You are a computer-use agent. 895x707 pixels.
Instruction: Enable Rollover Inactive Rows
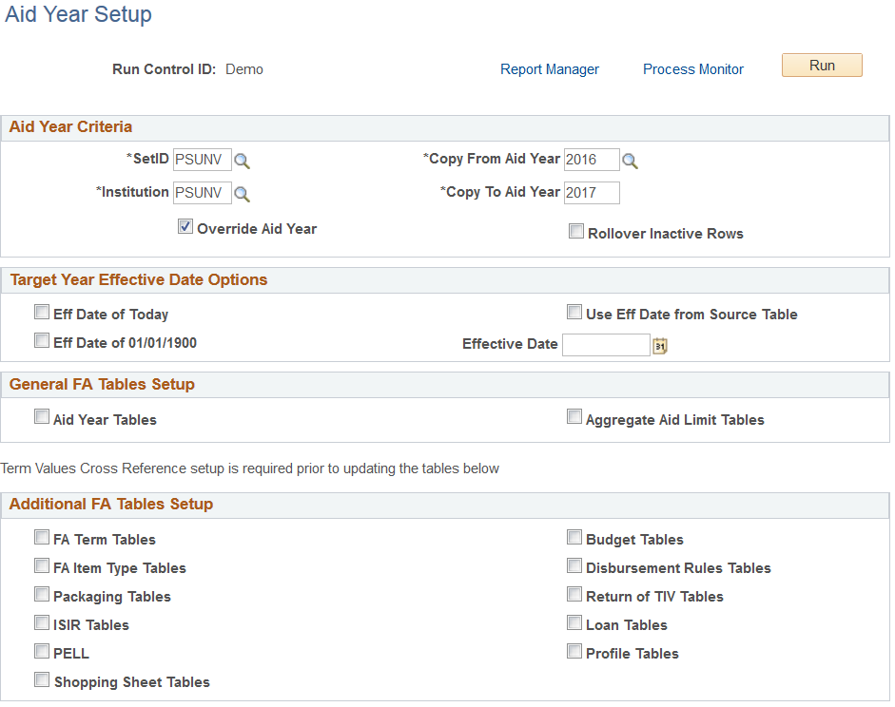576,231
